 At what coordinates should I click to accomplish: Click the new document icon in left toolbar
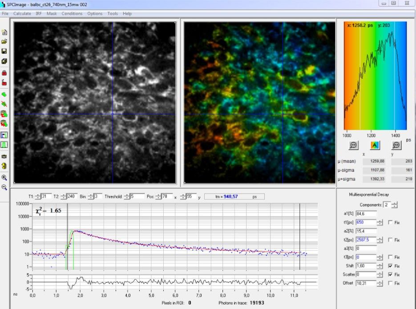[x=4, y=32]
